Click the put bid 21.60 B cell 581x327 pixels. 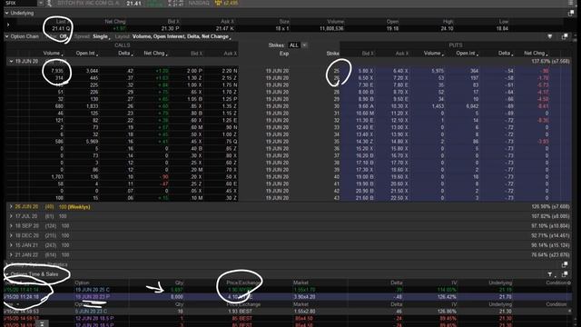tap(366, 198)
